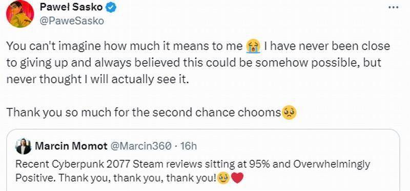Click the 16h timestamp
Viewport: 410px width, 191px height.
click(x=189, y=146)
